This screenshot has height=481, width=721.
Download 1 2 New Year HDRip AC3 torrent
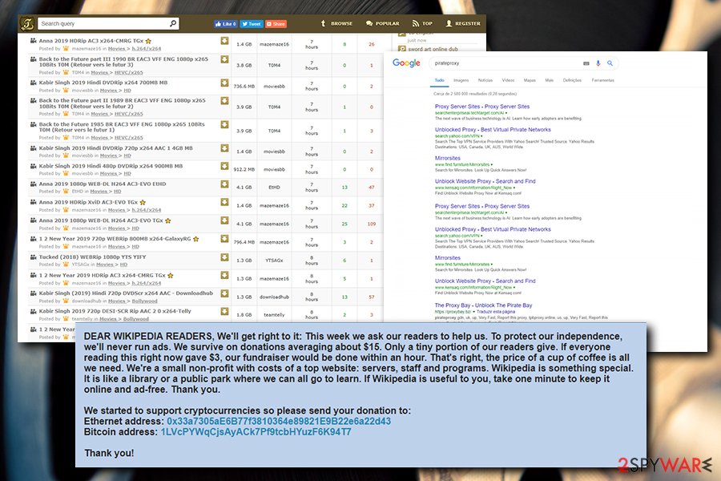[x=224, y=275]
